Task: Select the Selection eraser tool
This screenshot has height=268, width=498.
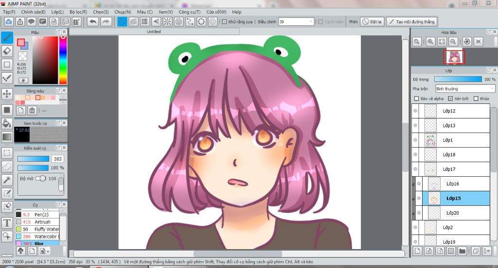Action: click(x=7, y=206)
